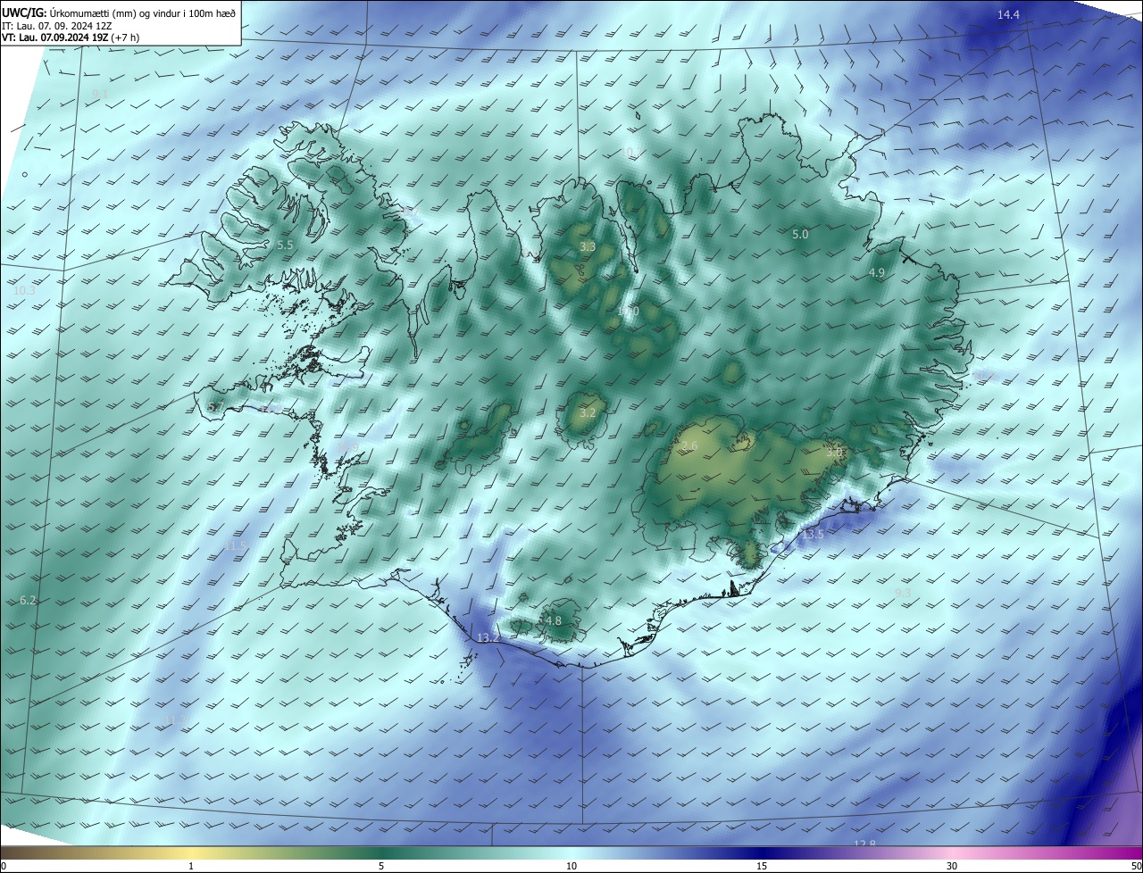Pick the dark blue color at legend 15
Image resolution: width=1143 pixels, height=873 pixels.
[x=762, y=852]
